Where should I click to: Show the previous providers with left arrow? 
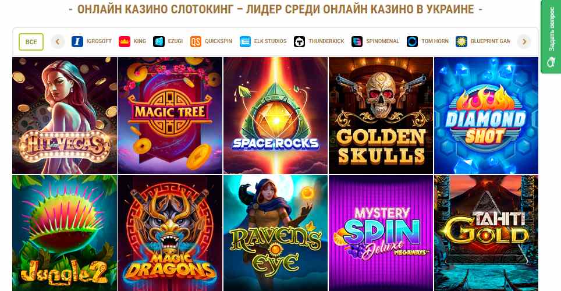(58, 41)
